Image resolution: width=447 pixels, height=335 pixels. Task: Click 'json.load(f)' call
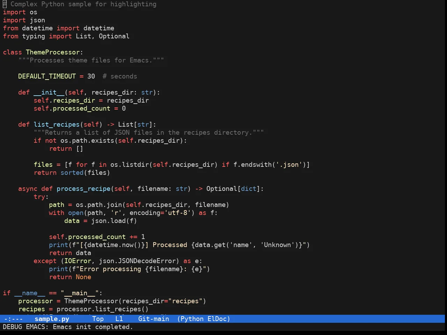tap(114, 221)
